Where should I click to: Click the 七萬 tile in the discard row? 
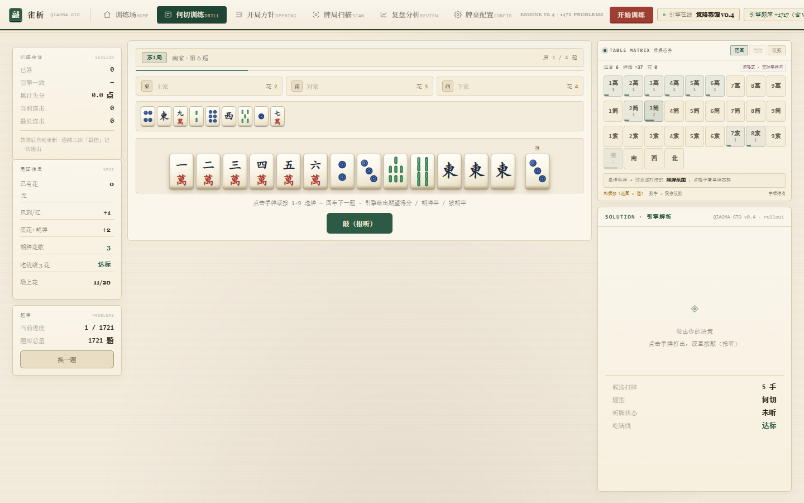point(277,116)
